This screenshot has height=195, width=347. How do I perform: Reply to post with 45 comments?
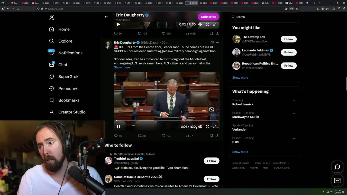point(118,136)
